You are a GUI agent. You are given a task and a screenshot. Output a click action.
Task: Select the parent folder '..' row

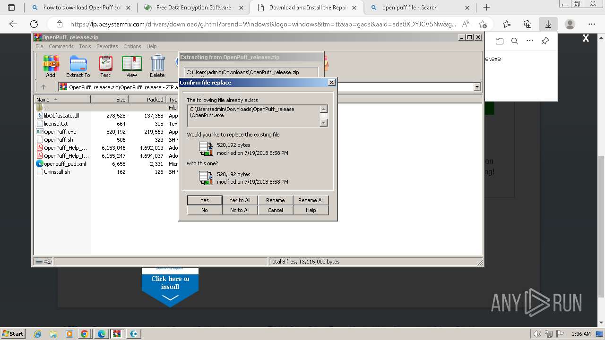tap(46, 108)
